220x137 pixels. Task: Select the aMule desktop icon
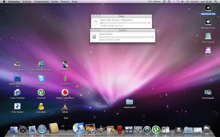[65, 107]
